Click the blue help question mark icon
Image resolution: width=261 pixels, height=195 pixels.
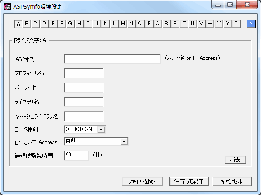tap(251, 24)
